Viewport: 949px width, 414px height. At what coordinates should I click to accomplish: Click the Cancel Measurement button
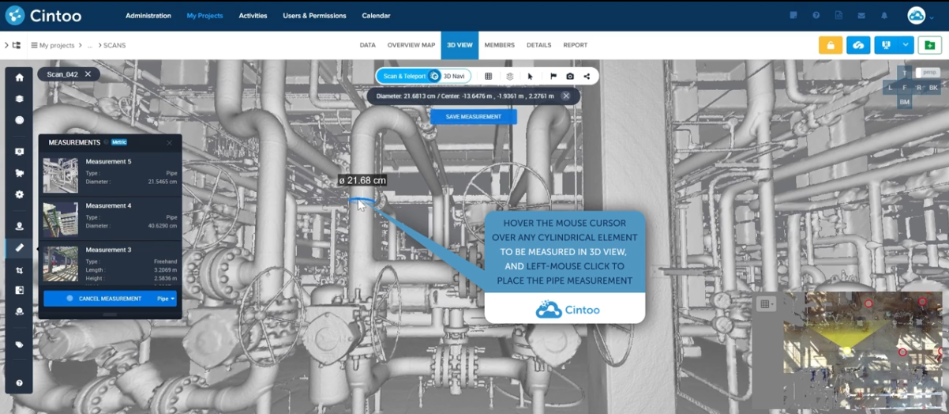[x=99, y=299]
